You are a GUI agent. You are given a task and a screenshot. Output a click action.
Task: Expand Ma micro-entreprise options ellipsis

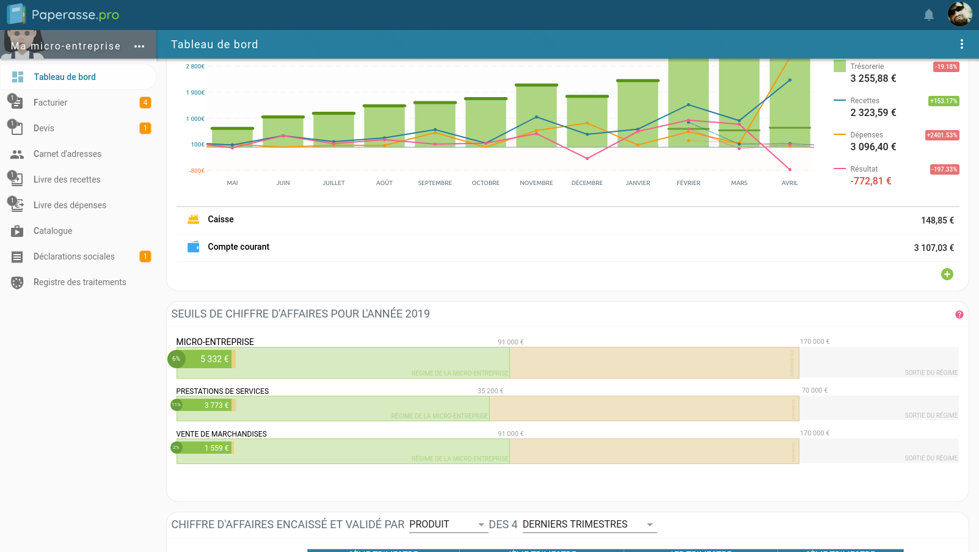139,46
